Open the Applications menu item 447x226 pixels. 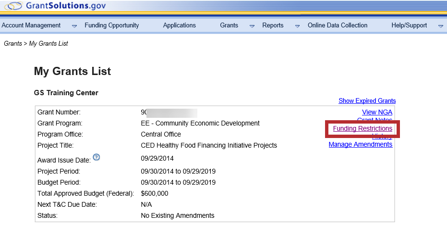click(x=179, y=25)
